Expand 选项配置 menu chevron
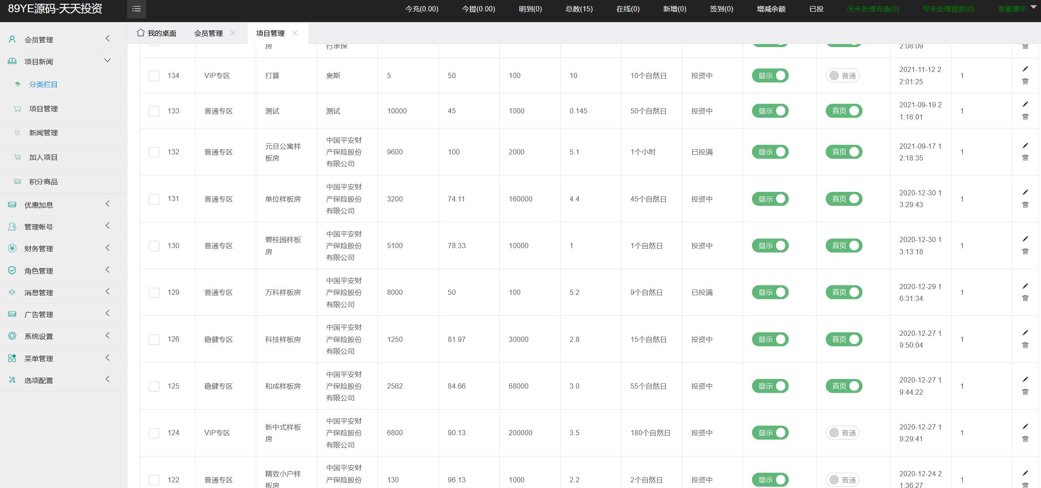This screenshot has width=1041, height=488. click(107, 379)
